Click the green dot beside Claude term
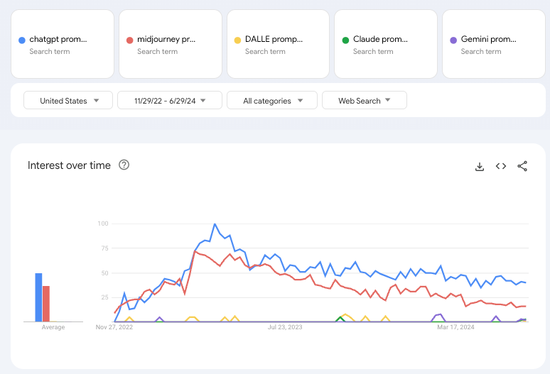 [x=345, y=40]
